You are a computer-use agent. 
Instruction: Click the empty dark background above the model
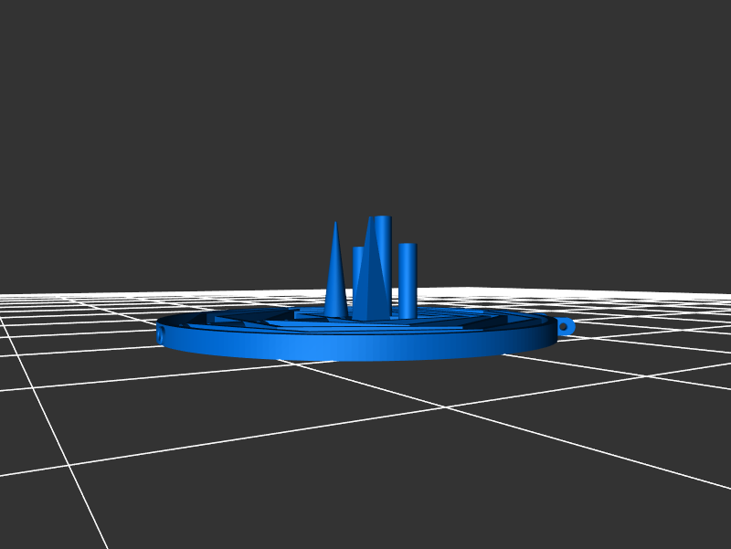[x=365, y=110]
